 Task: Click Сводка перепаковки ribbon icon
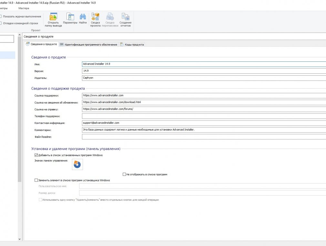110,20
